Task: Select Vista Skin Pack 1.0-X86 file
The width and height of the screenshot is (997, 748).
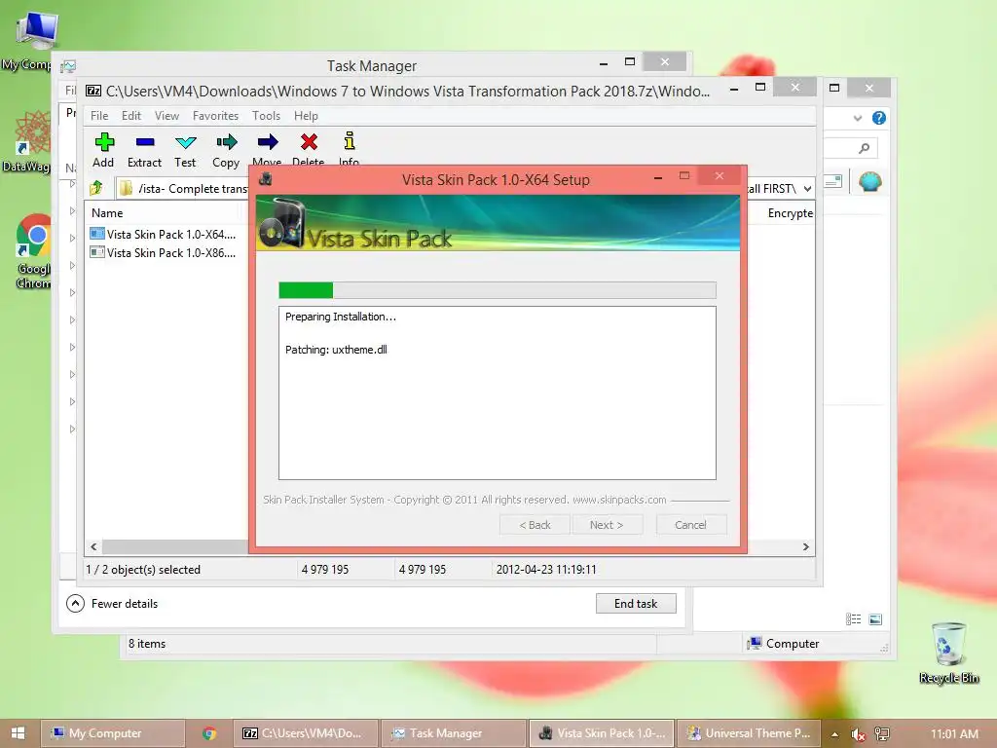Action: pyautogui.click(x=164, y=252)
